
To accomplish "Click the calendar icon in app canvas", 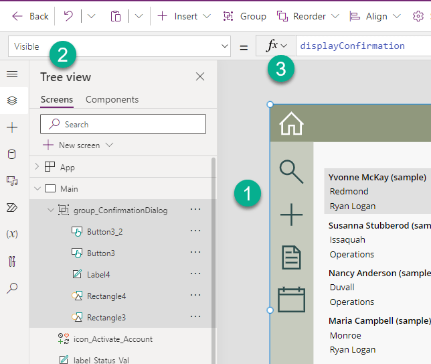I will (291, 300).
